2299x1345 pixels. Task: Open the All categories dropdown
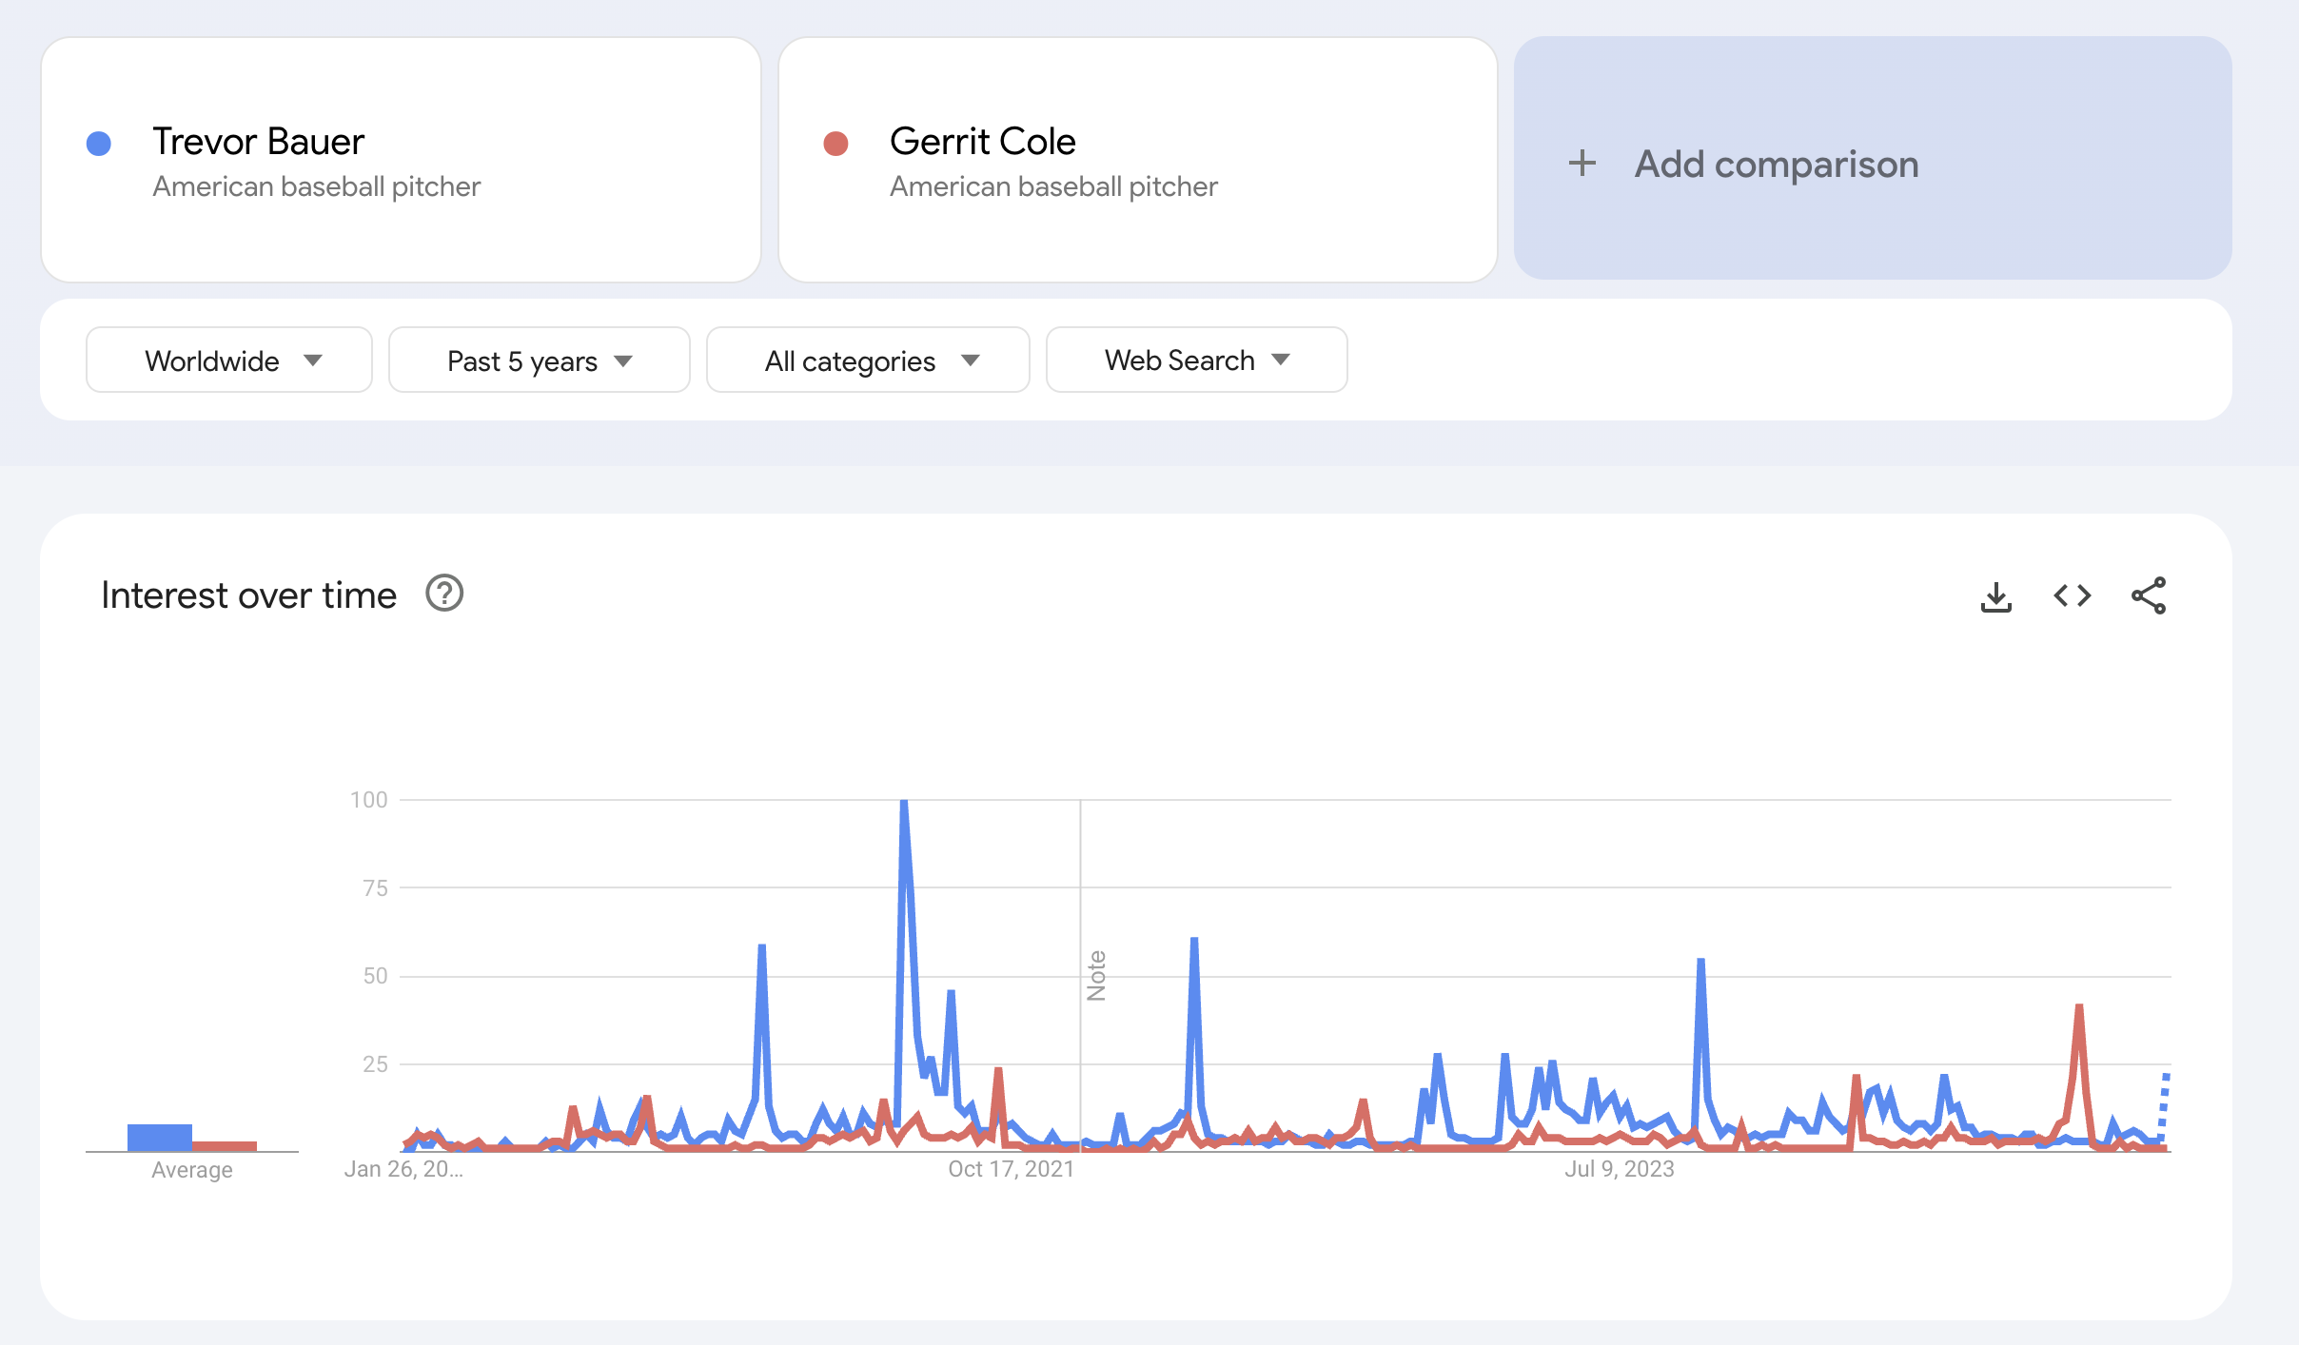point(867,360)
